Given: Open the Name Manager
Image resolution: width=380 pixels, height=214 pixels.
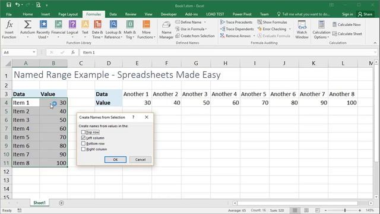Looking at the screenshot, I should coord(166,30).
